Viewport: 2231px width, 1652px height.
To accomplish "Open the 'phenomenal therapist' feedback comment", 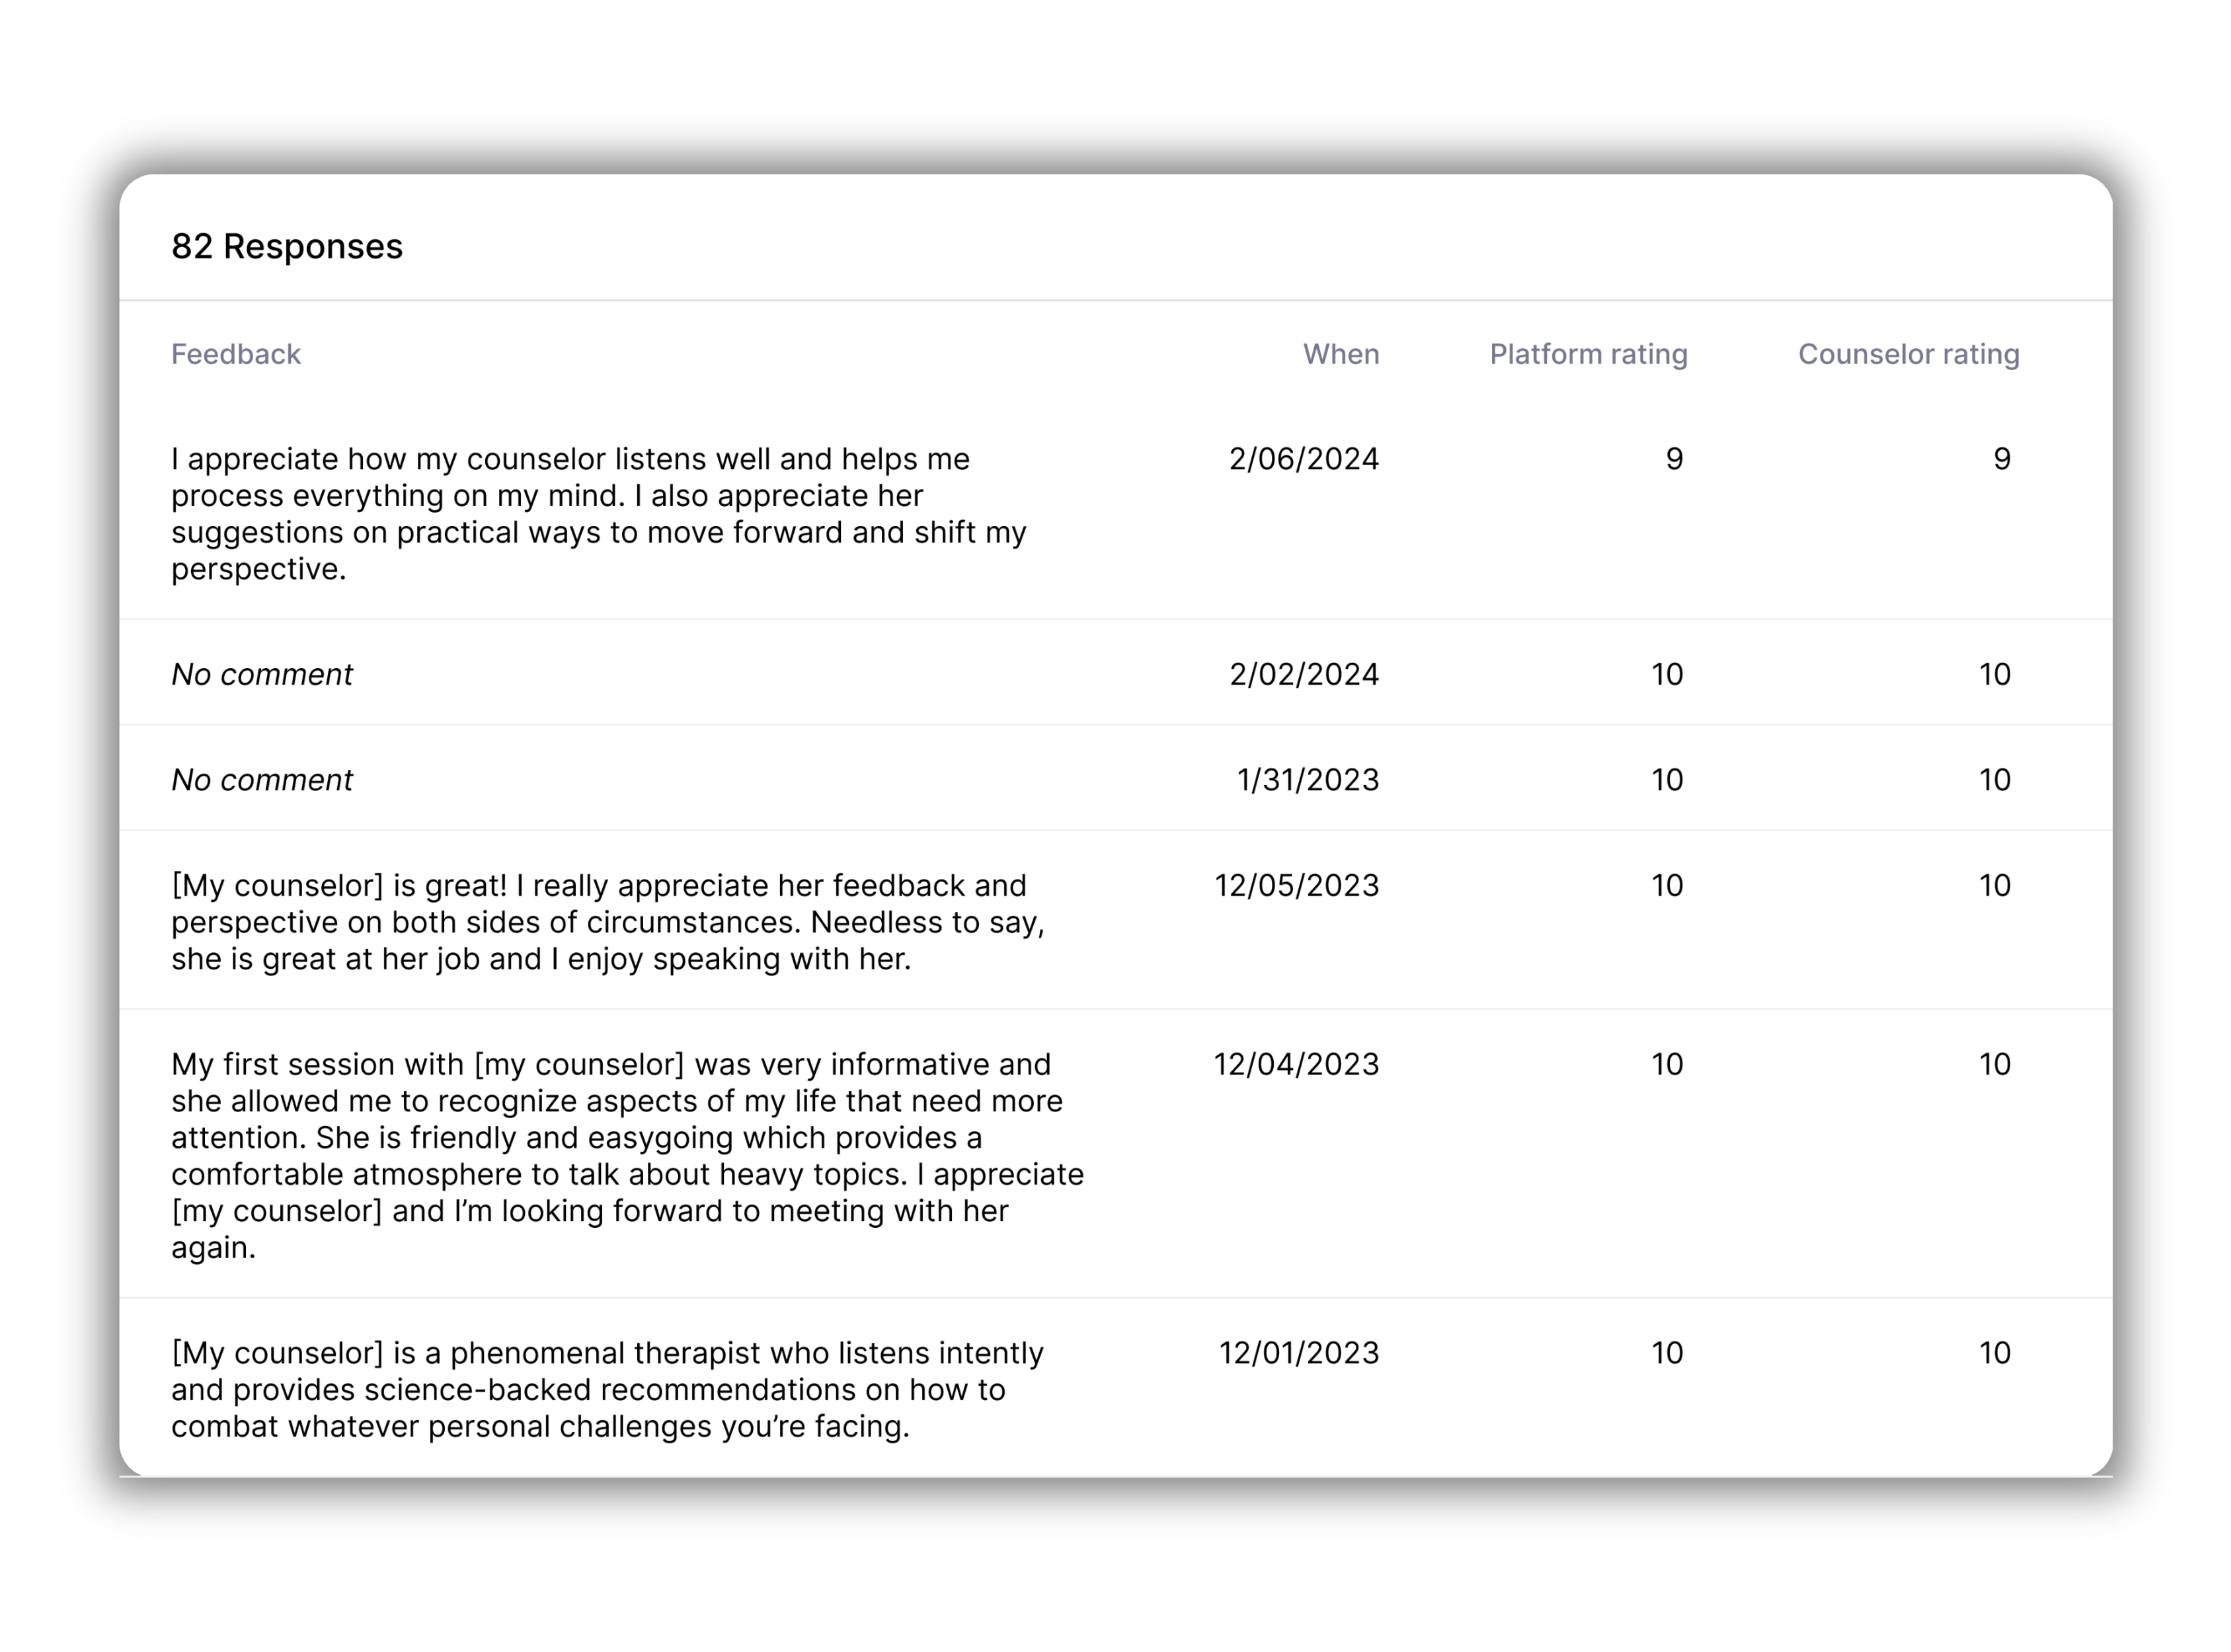I will (x=607, y=1390).
